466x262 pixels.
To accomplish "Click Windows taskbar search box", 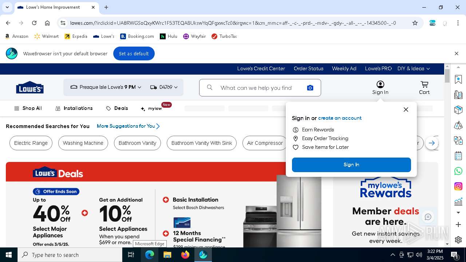I will (70, 255).
